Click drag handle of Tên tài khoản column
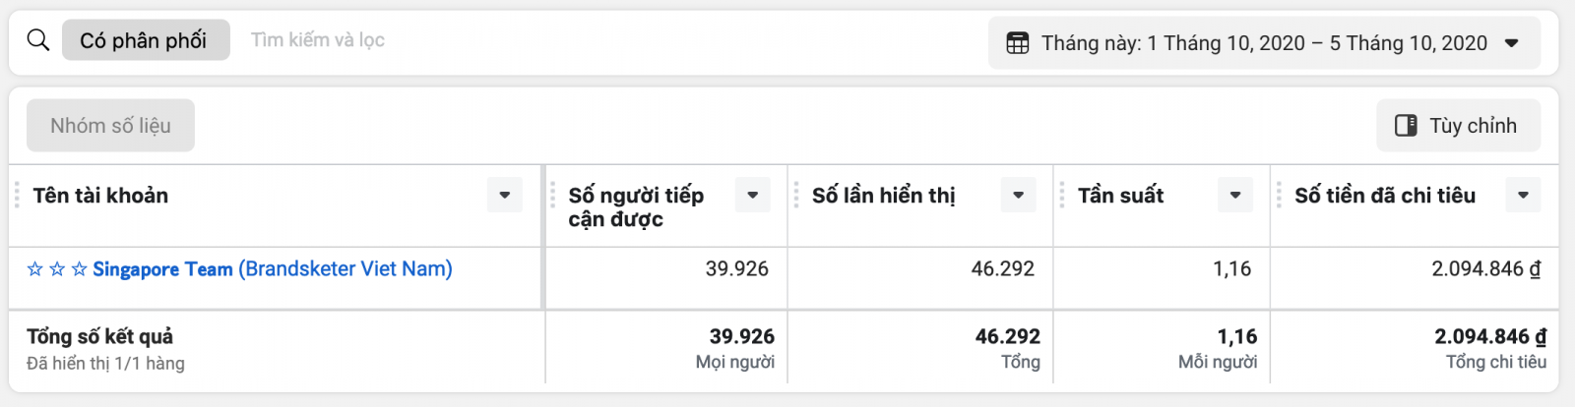Viewport: 1575px width, 407px height. coord(17,195)
